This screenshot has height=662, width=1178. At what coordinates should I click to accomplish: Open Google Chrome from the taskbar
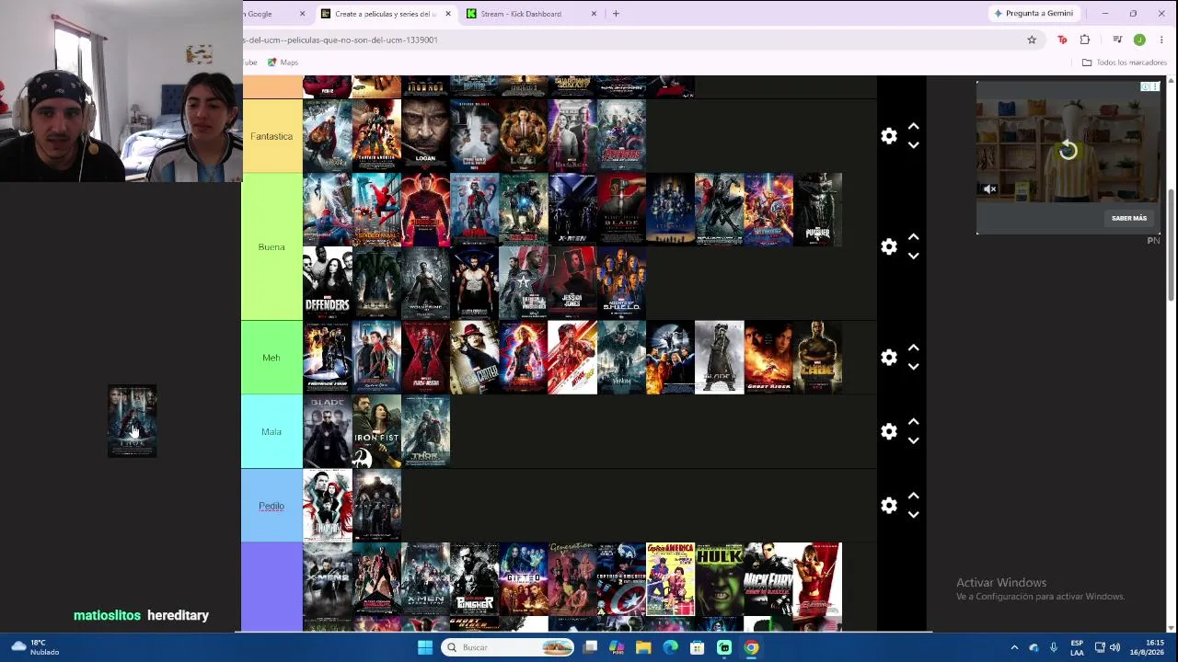(x=751, y=647)
